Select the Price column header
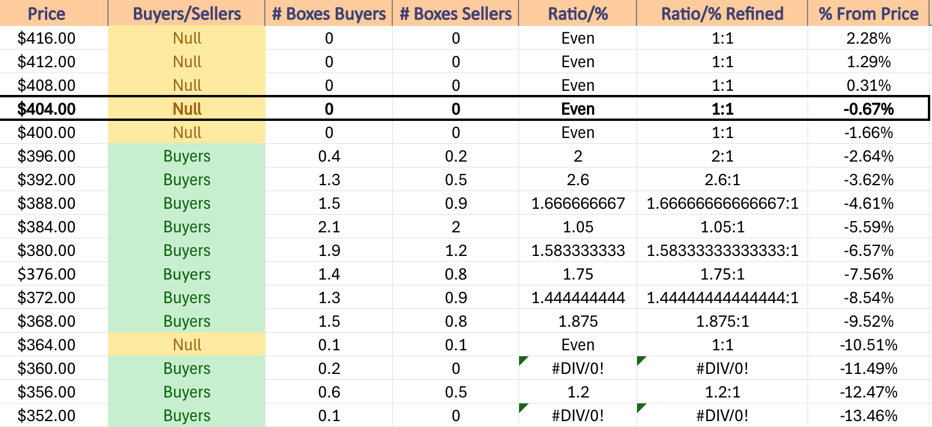Viewport: 932px width, 427px height. (x=54, y=13)
